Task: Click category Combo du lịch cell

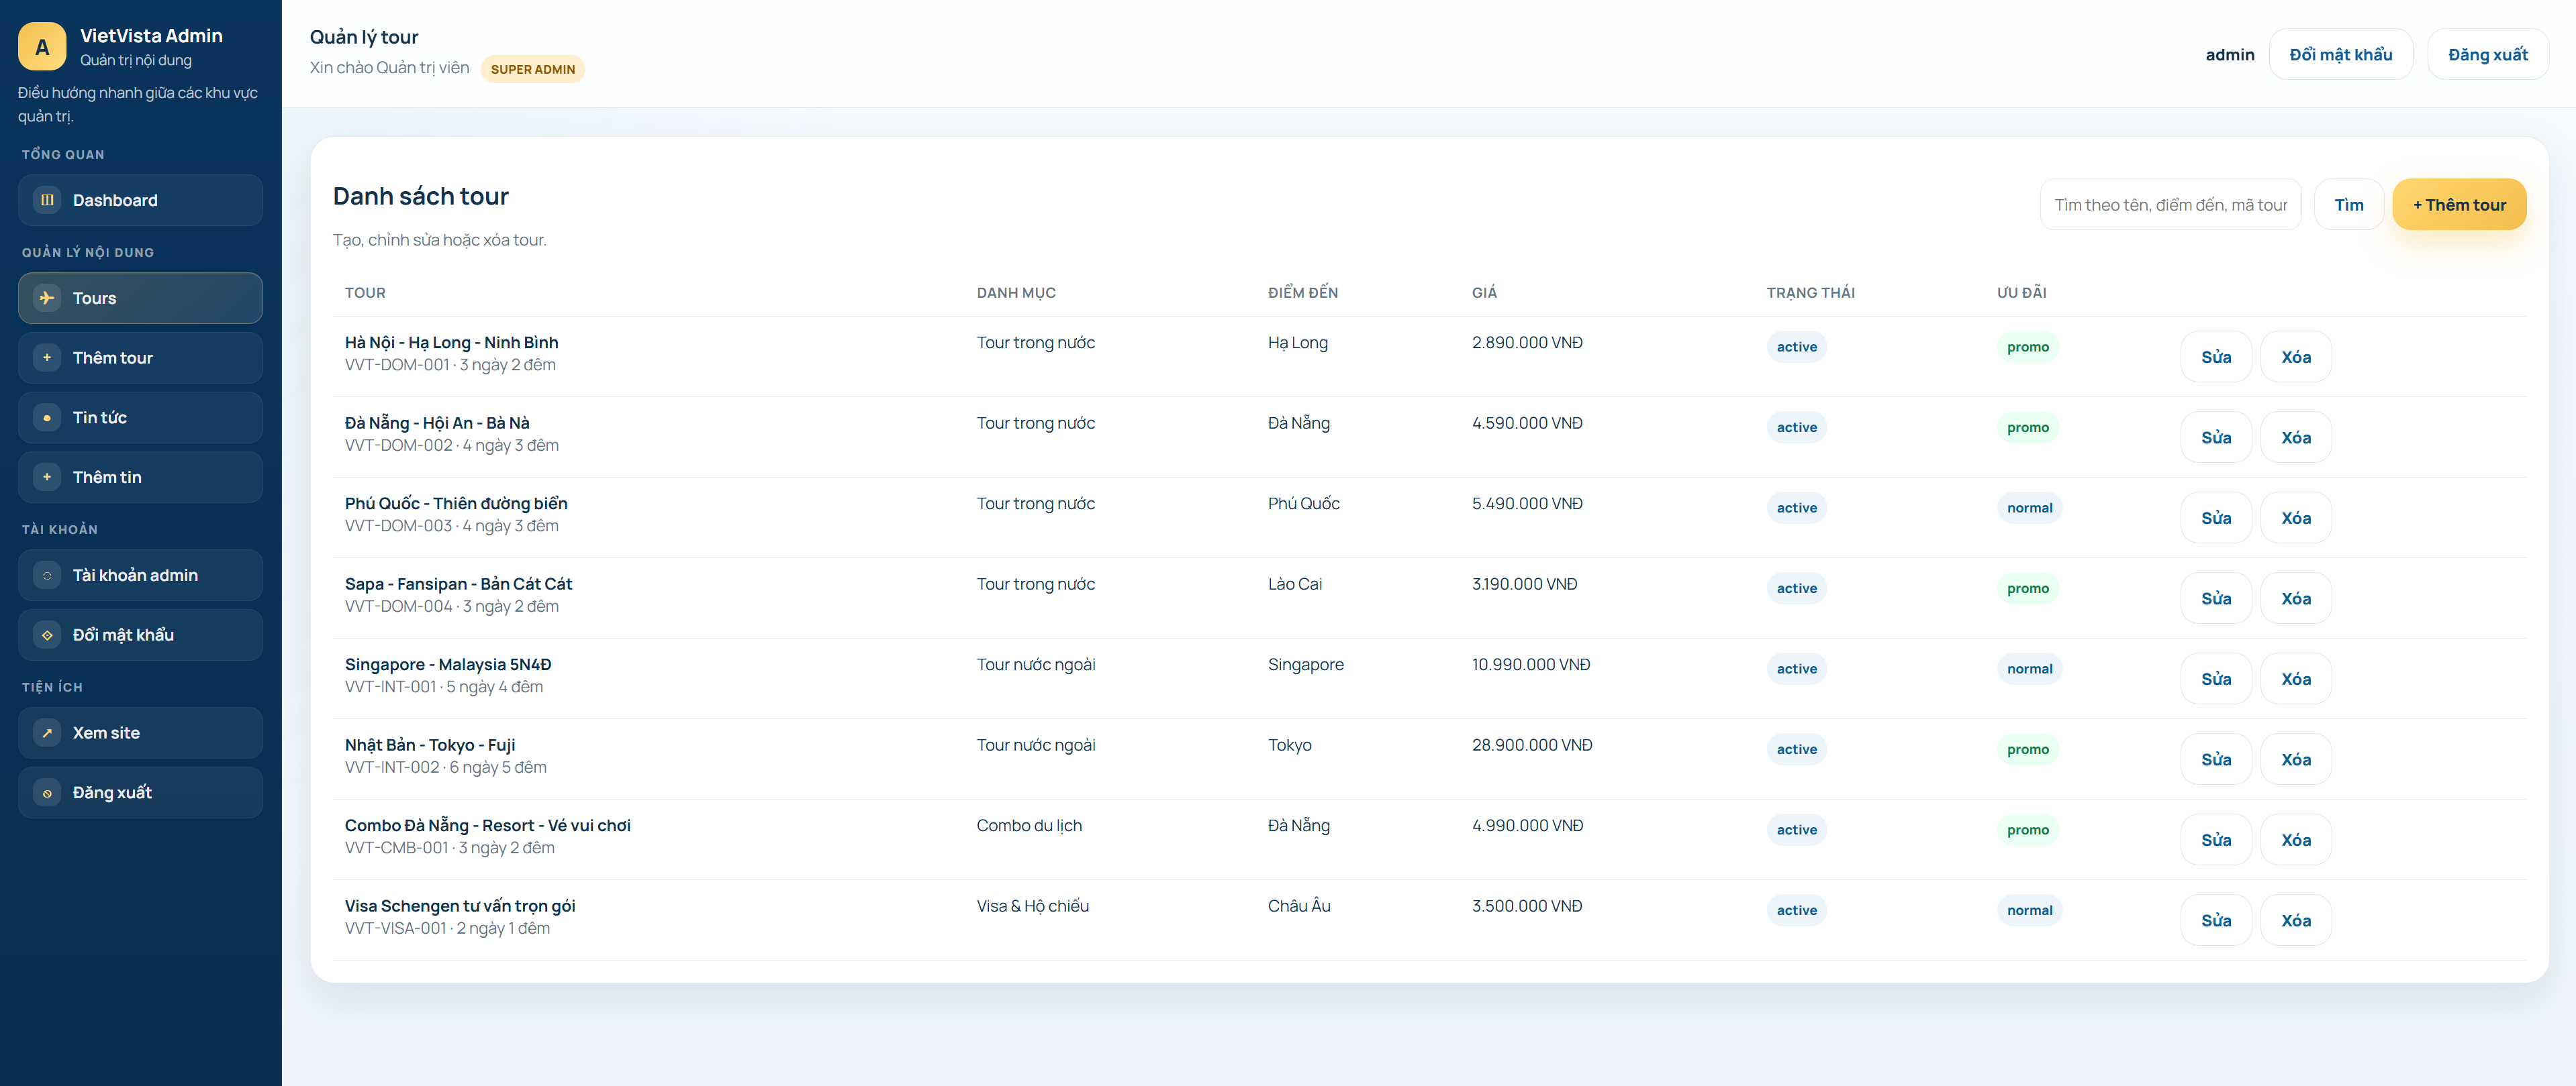Action: (x=1029, y=825)
